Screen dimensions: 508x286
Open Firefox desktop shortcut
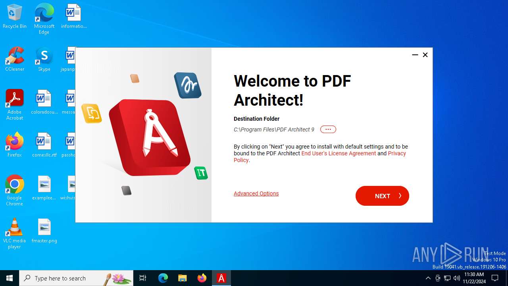[x=15, y=145]
